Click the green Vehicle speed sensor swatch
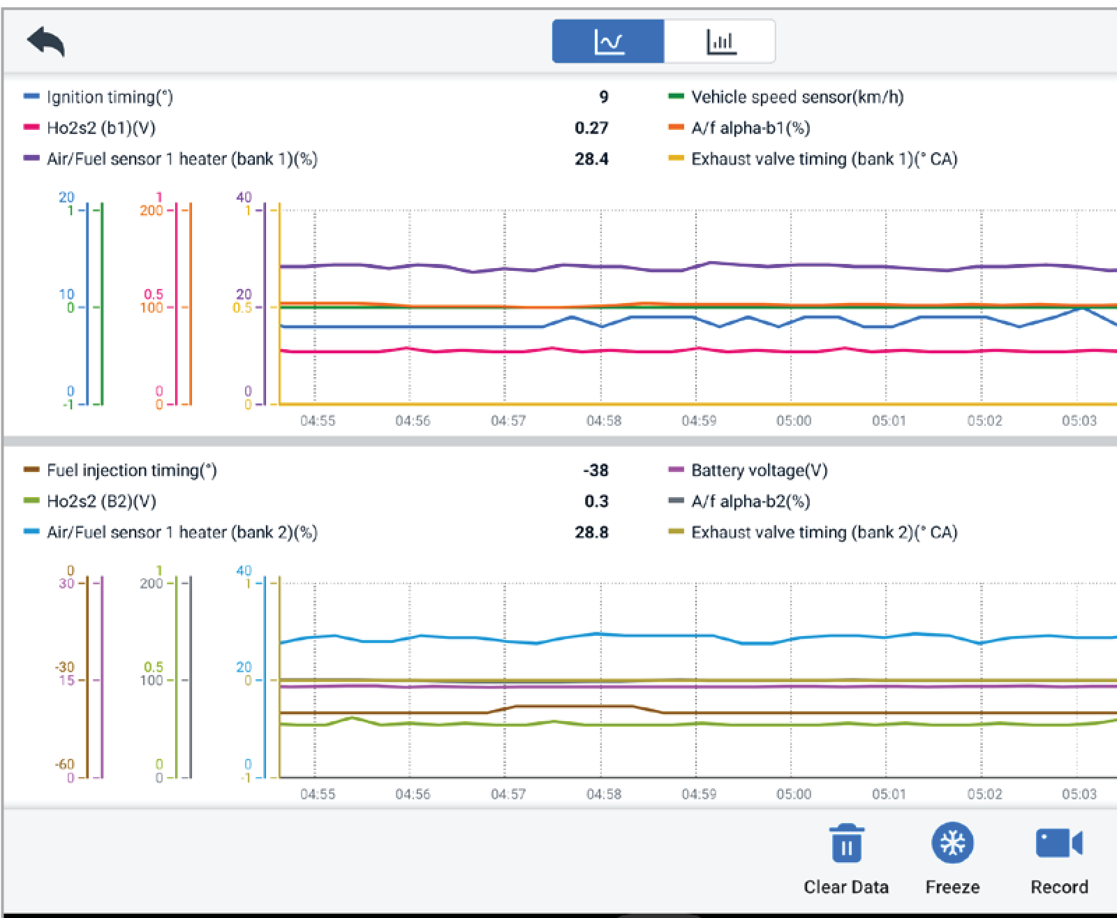 click(676, 96)
